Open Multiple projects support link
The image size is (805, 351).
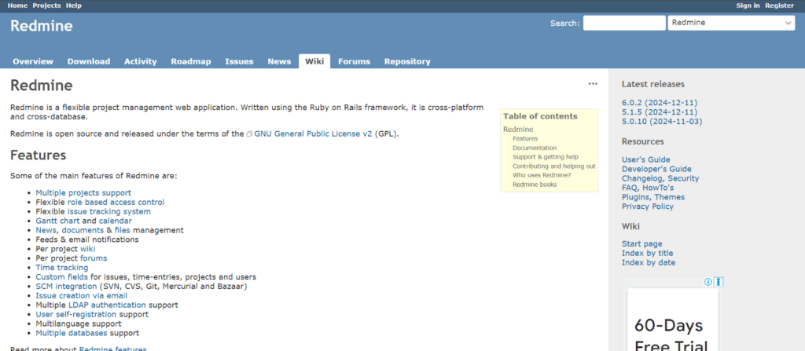point(83,193)
